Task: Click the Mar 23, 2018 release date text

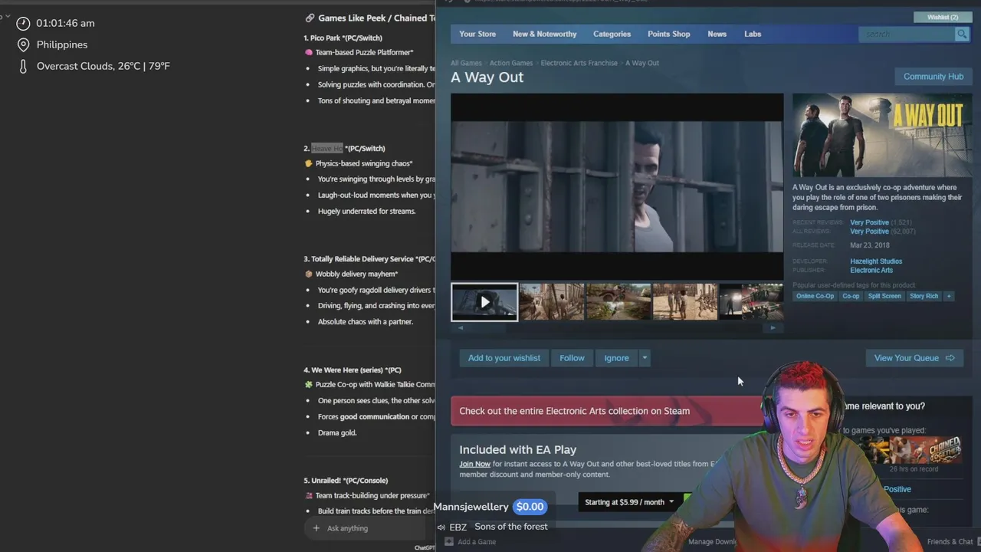Action: pyautogui.click(x=870, y=245)
